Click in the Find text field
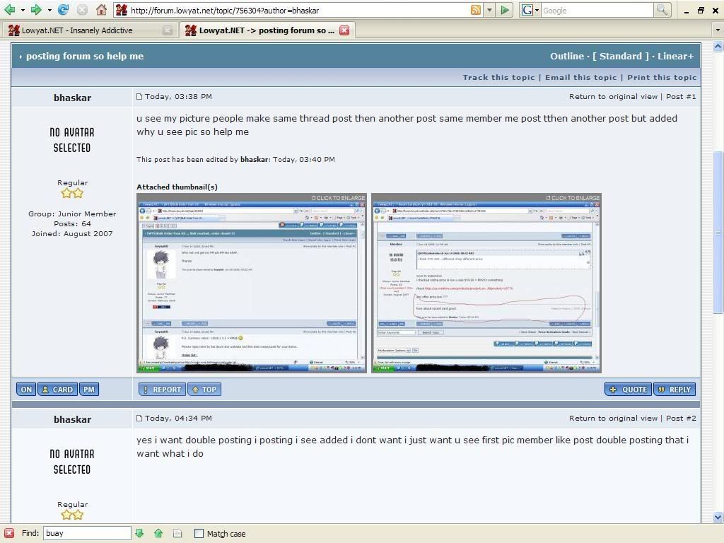 [x=87, y=533]
